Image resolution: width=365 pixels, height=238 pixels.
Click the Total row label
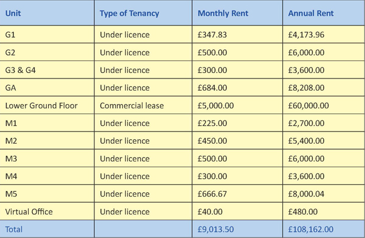14,229
